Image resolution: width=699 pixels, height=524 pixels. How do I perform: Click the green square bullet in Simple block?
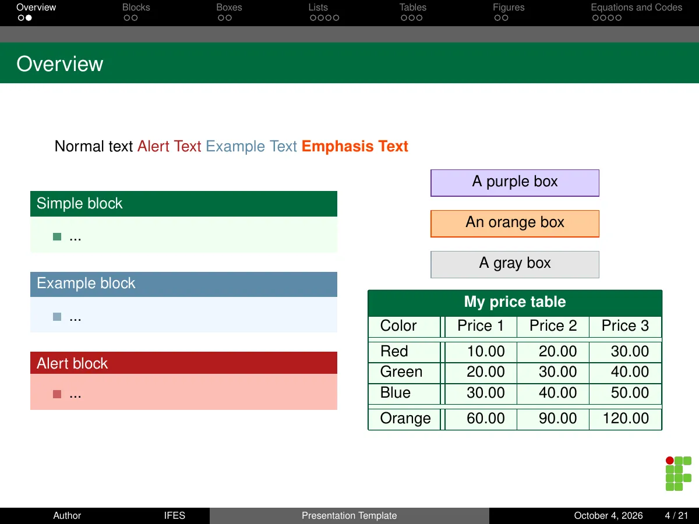pyautogui.click(x=57, y=237)
